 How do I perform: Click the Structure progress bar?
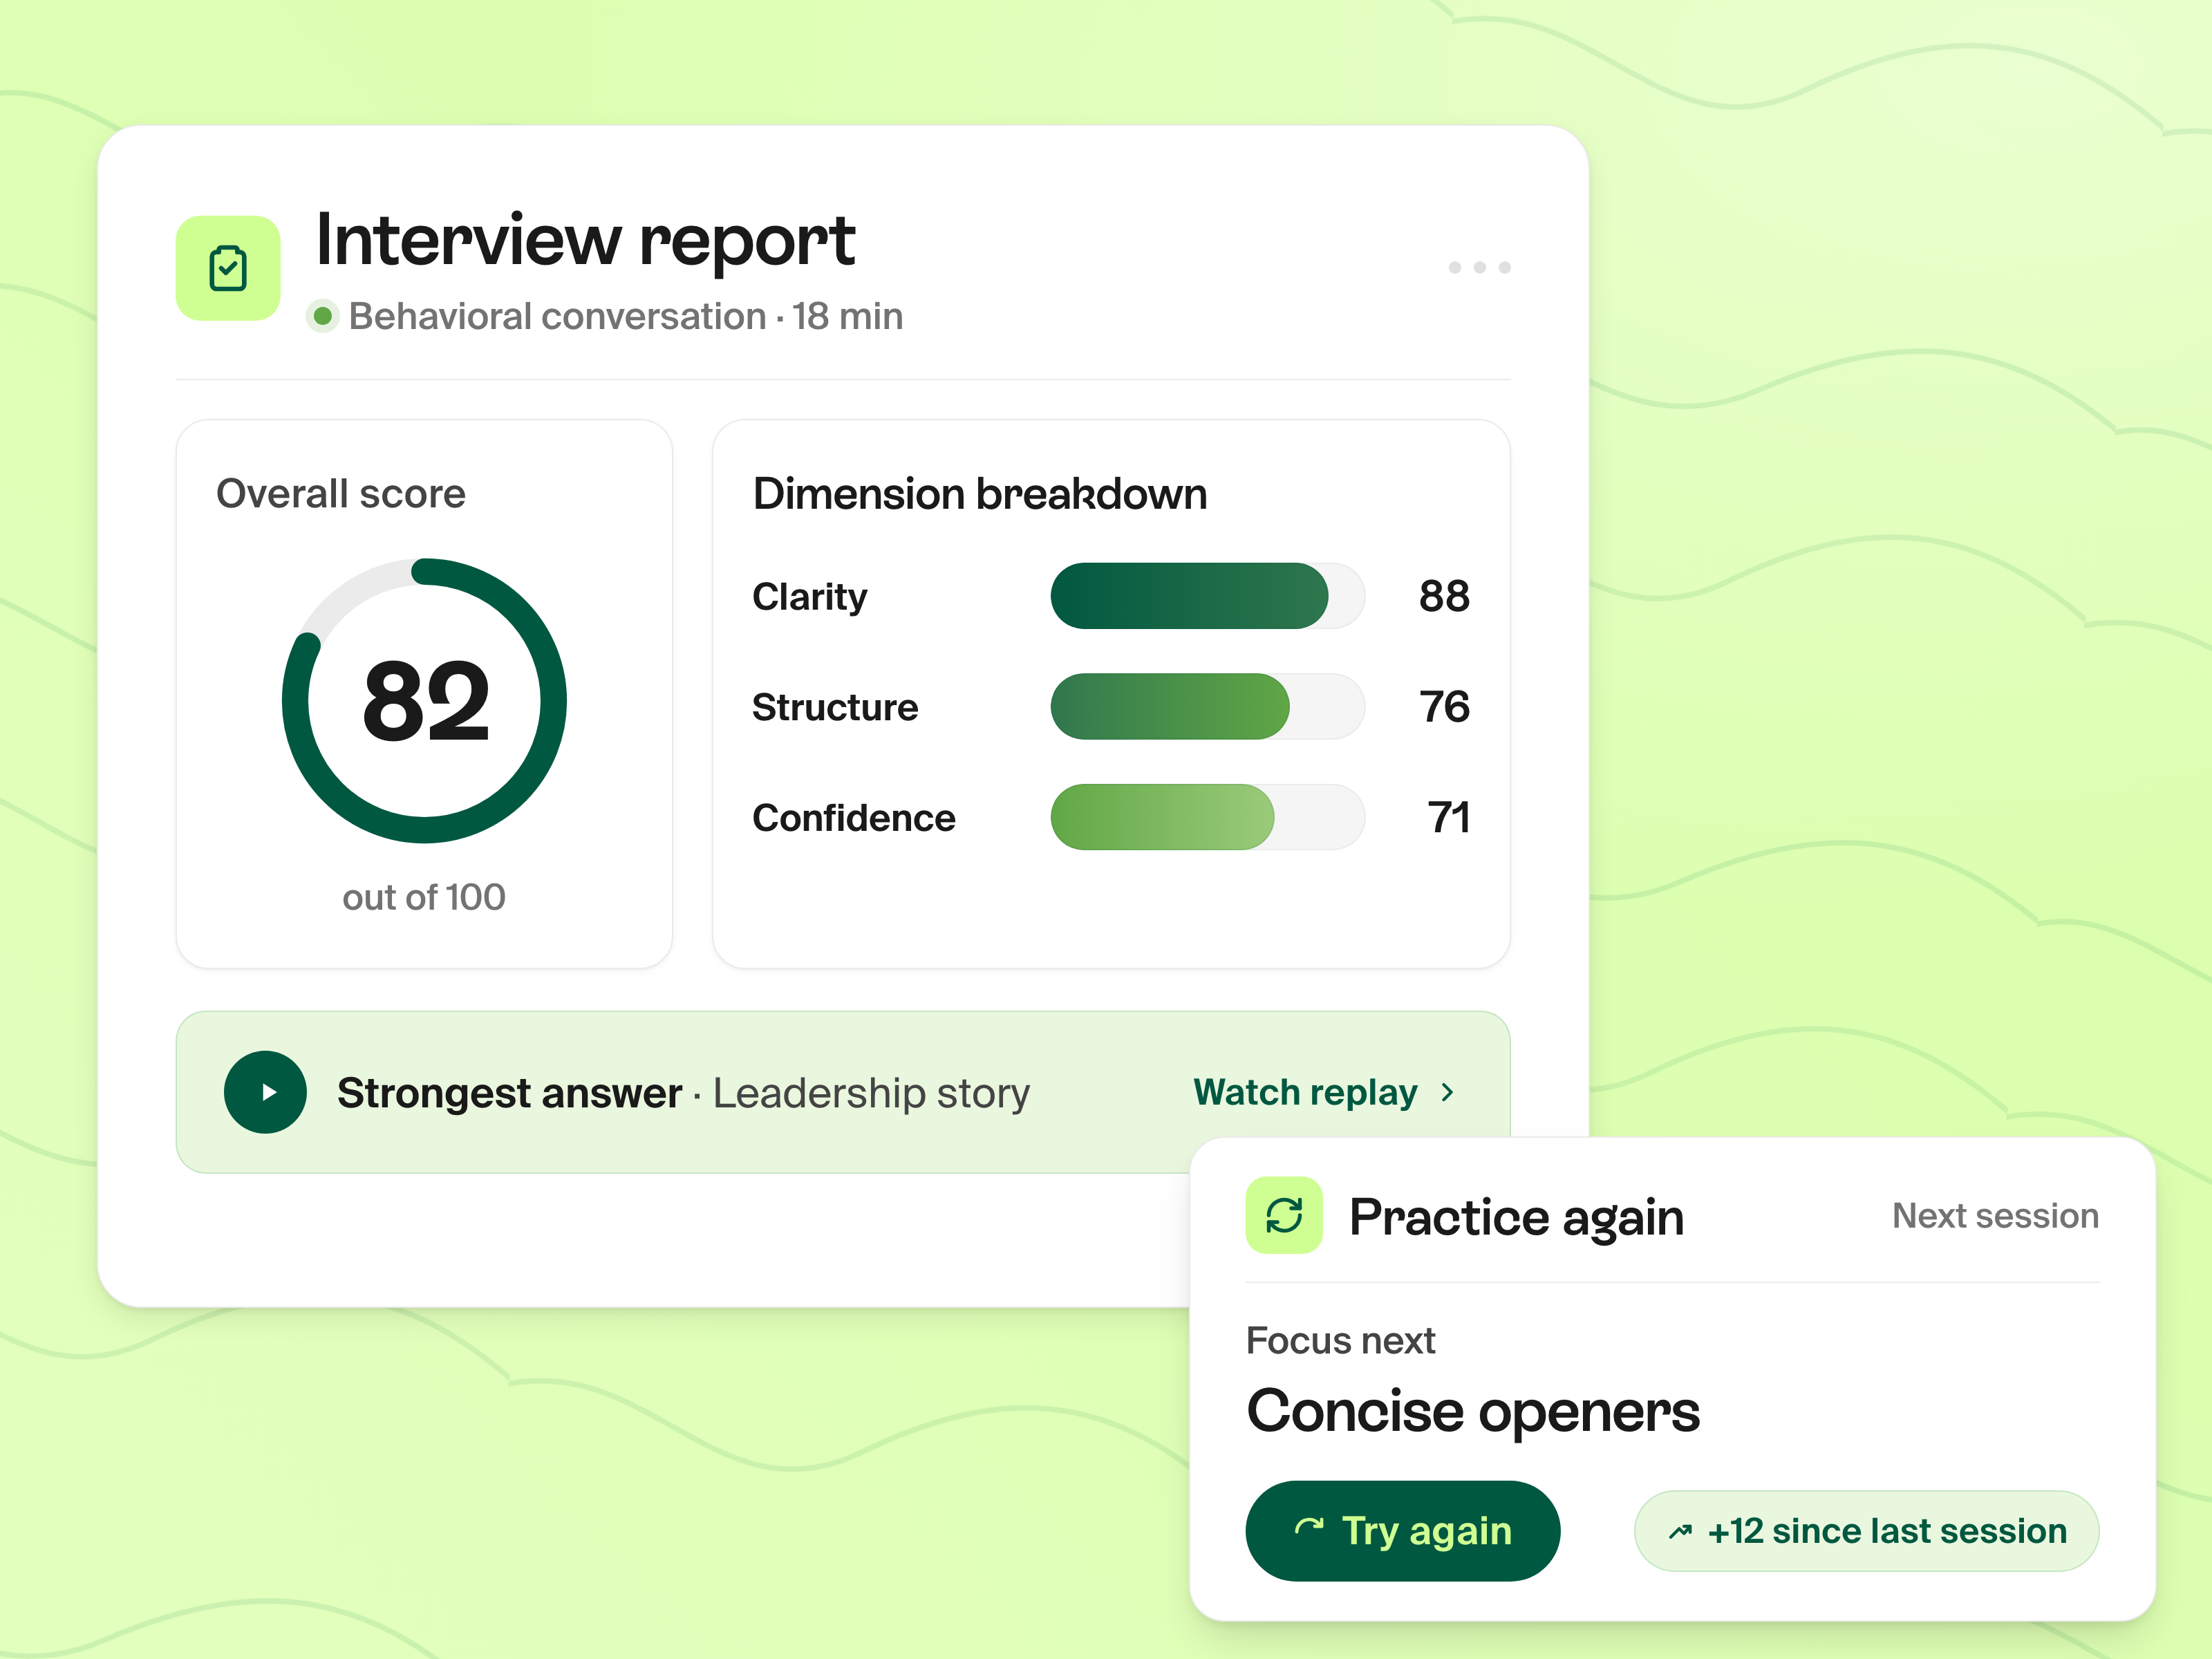[1207, 706]
